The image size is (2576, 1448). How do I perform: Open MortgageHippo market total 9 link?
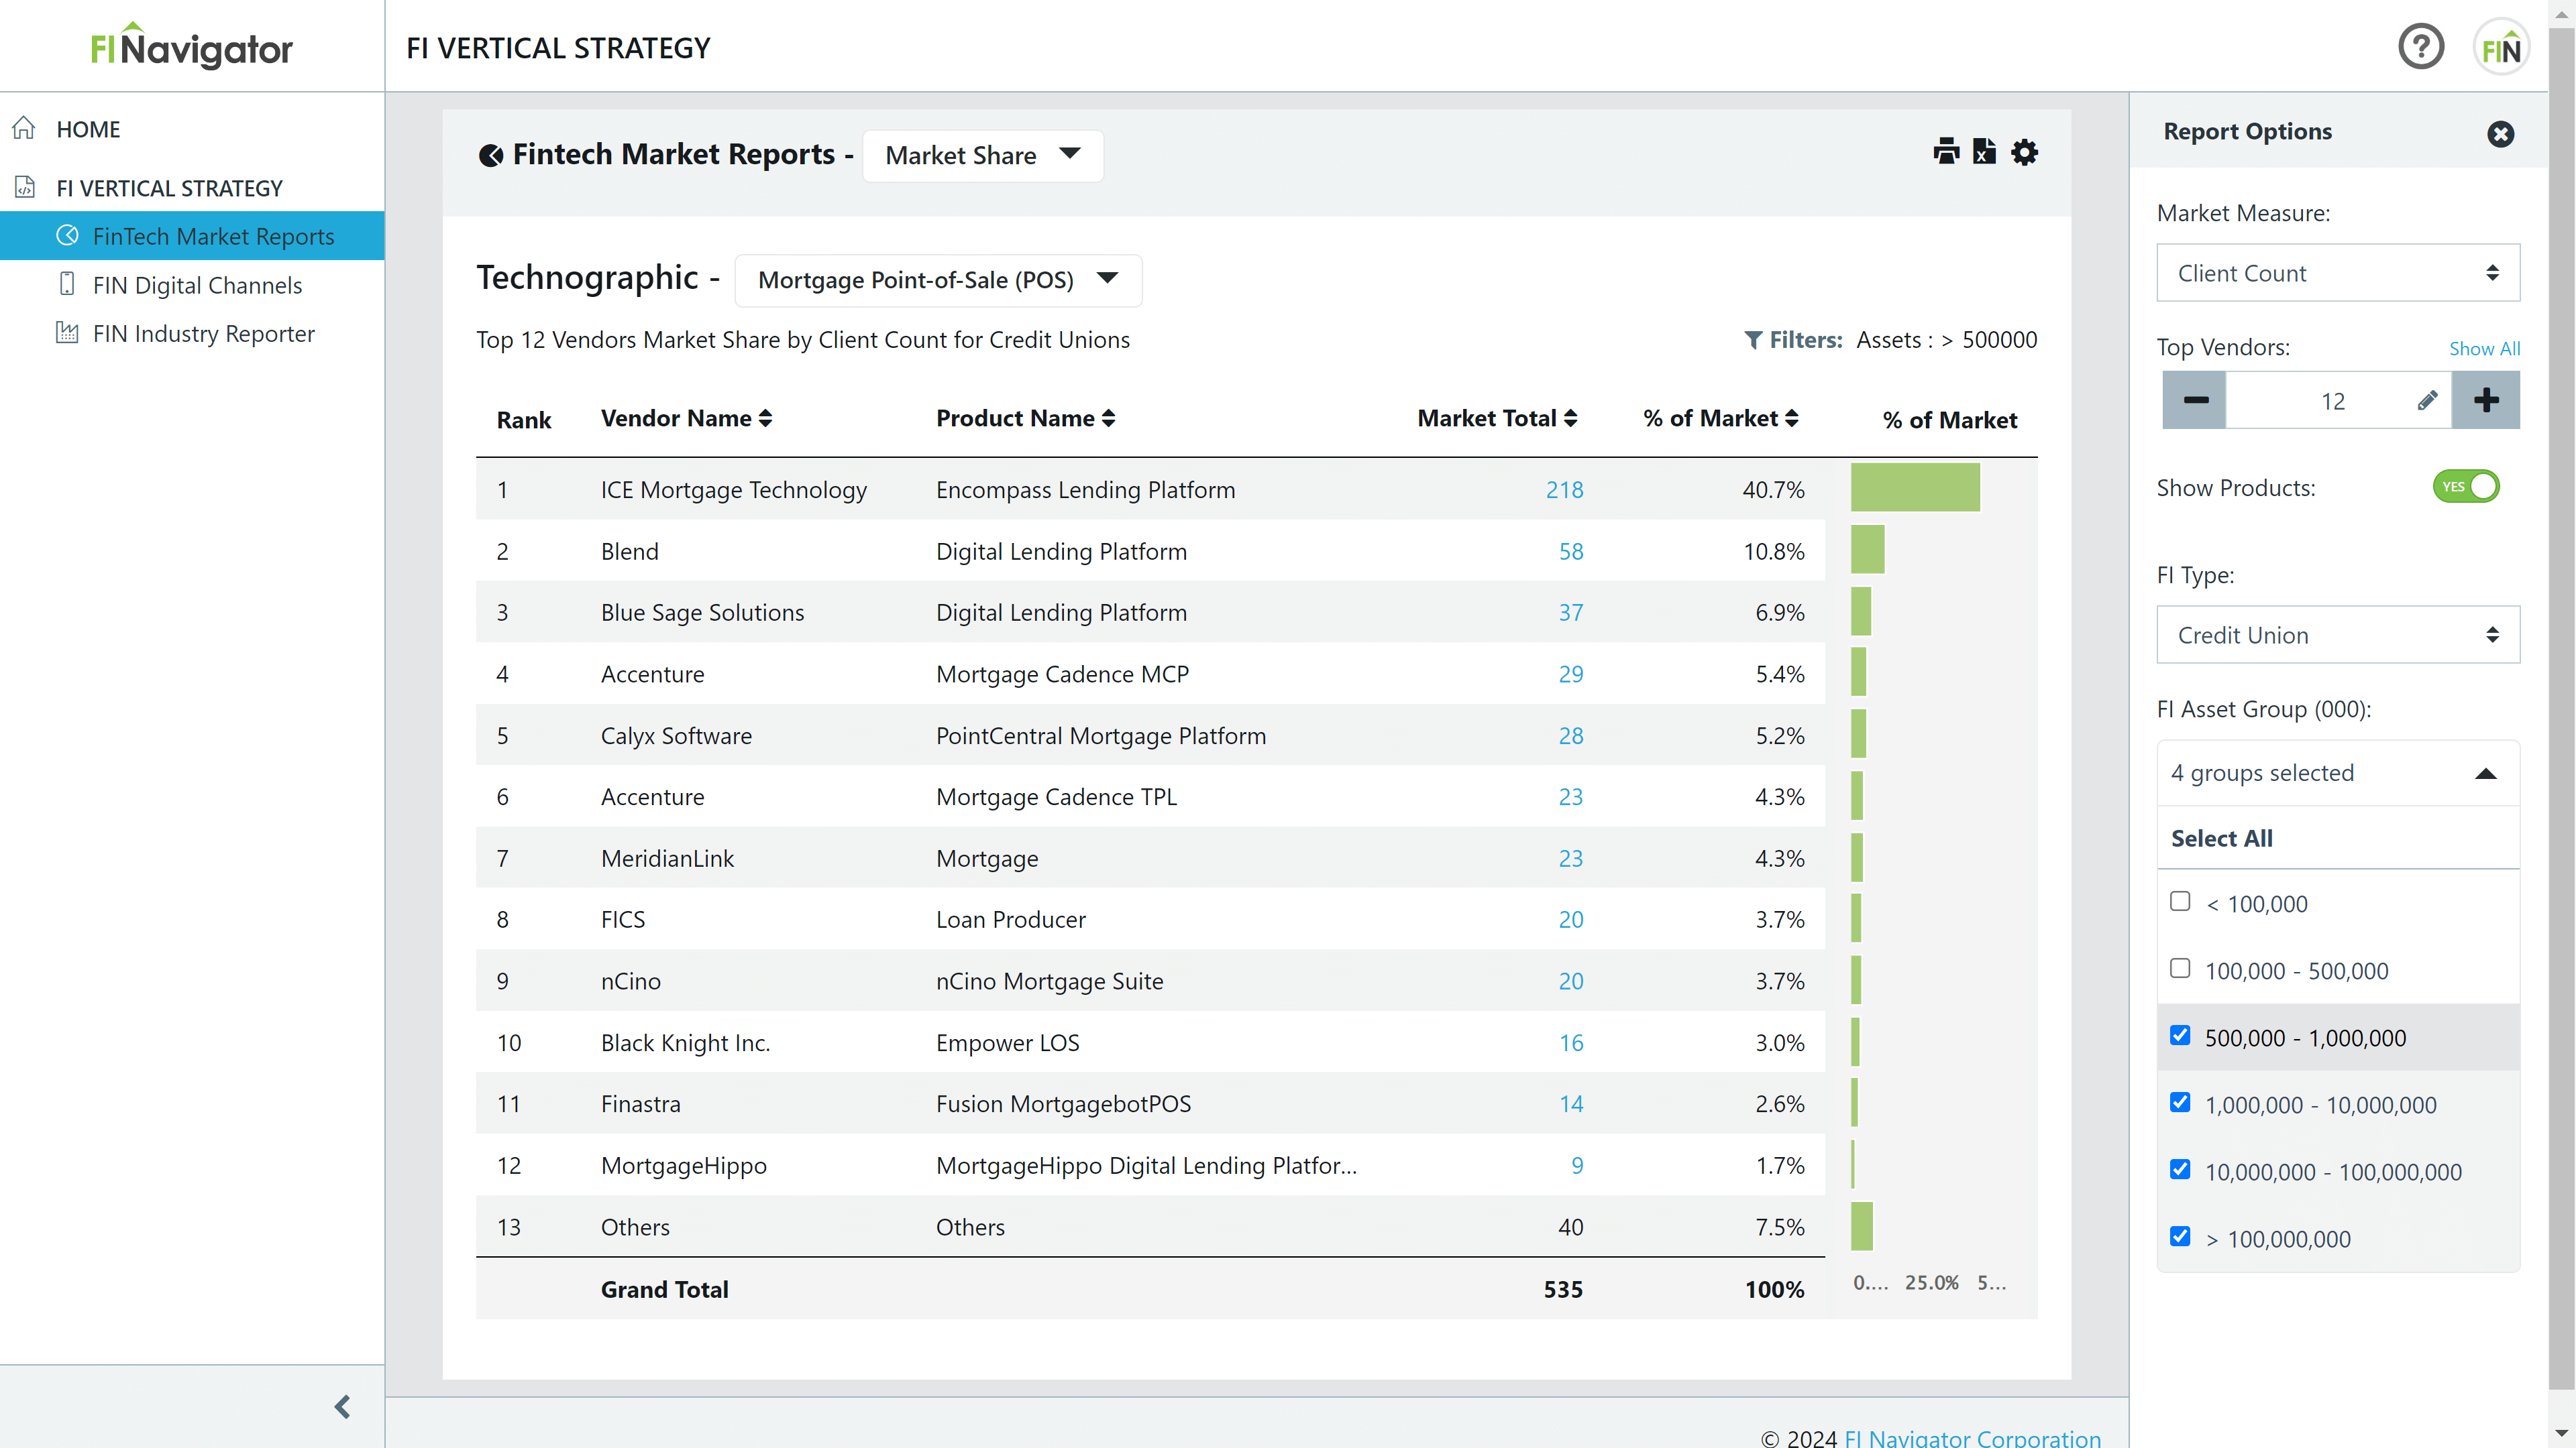click(1577, 1165)
